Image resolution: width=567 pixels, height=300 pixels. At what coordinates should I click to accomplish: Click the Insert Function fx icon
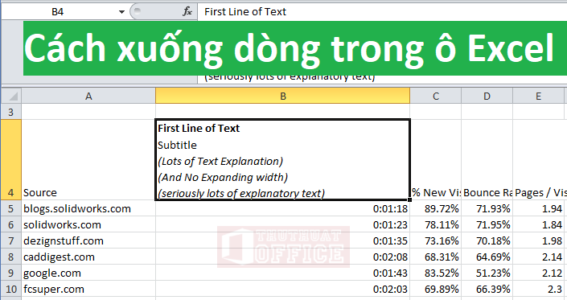click(x=187, y=11)
